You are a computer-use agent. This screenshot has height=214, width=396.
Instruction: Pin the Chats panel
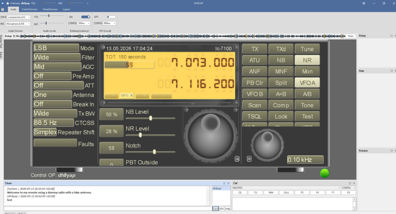click(x=228, y=183)
